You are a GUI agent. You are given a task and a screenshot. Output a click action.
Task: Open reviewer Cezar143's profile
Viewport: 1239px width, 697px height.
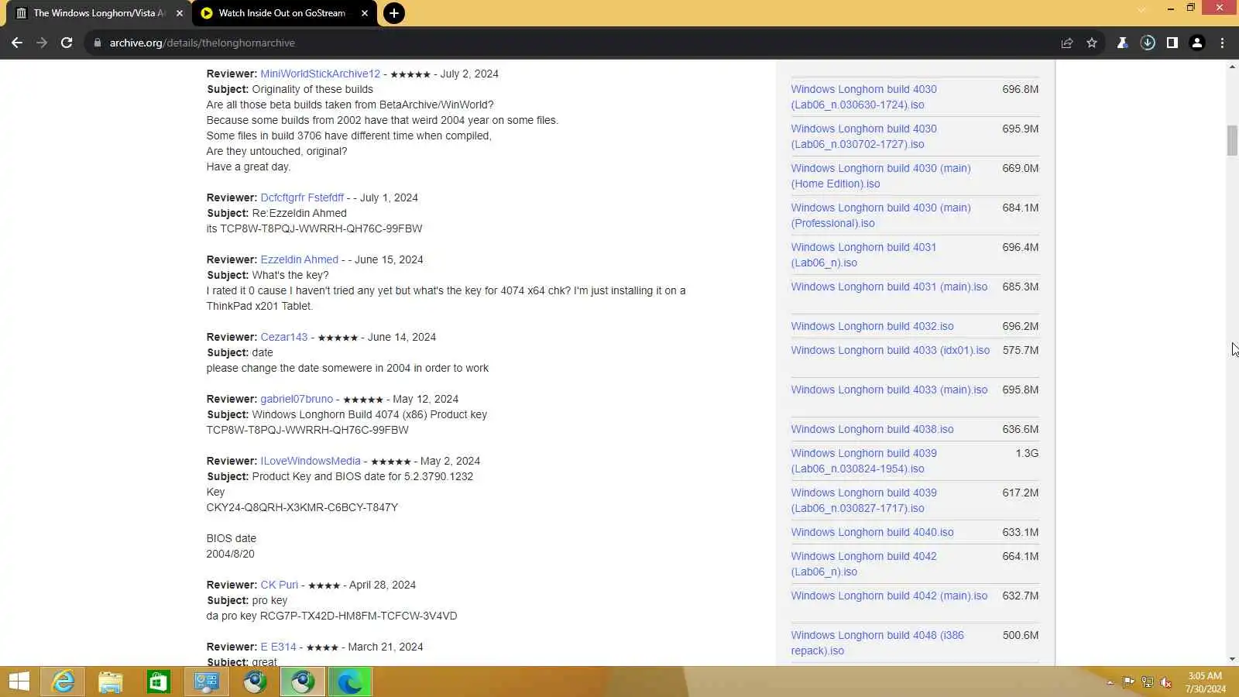[284, 337]
